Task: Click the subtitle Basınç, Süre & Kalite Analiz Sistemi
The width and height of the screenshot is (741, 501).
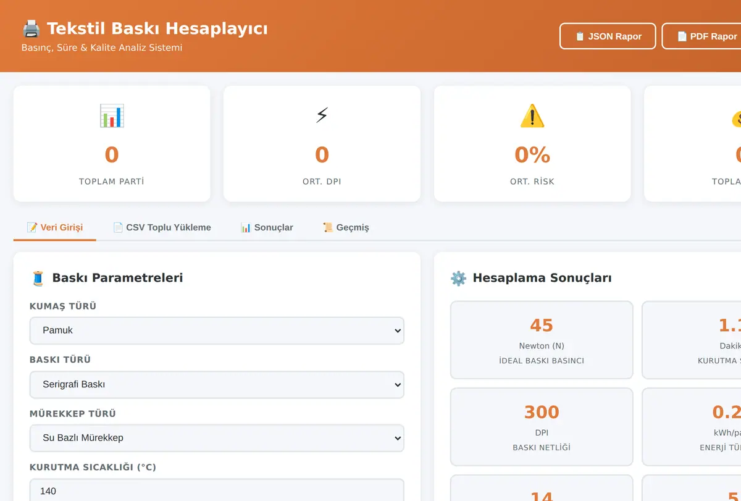Action: click(102, 48)
